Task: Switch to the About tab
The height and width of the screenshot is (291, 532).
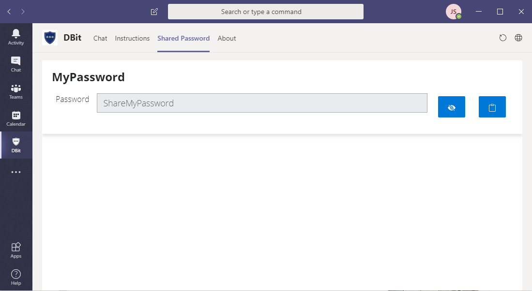Action: click(x=227, y=38)
